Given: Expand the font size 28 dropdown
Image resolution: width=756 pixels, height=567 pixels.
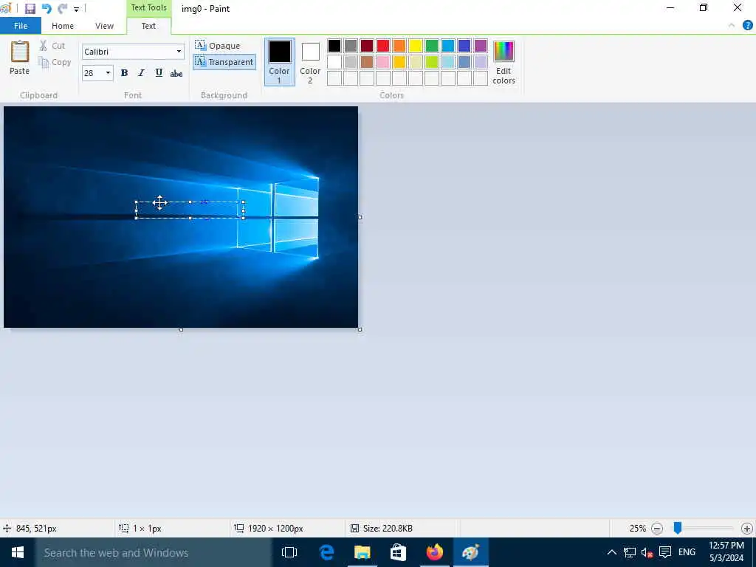Looking at the screenshot, I should (108, 73).
